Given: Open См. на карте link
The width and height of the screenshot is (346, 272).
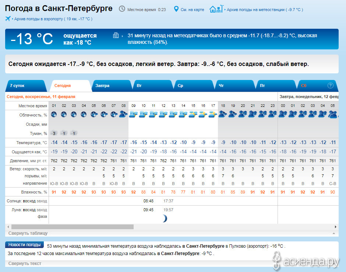Looking at the screenshot, I should point(192,10).
